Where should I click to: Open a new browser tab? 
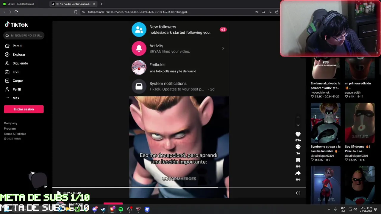click(x=102, y=4)
